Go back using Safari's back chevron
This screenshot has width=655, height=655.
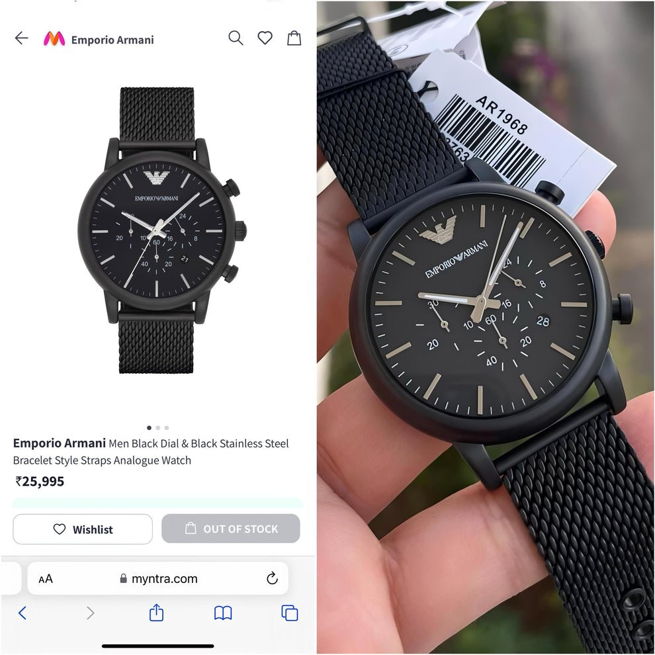pyautogui.click(x=22, y=613)
